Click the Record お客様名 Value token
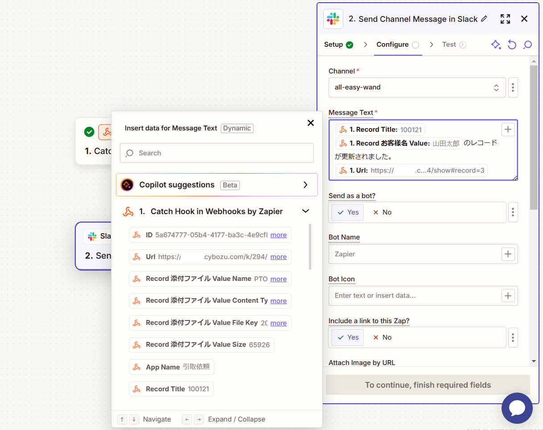This screenshot has width=543, height=430. click(x=399, y=143)
